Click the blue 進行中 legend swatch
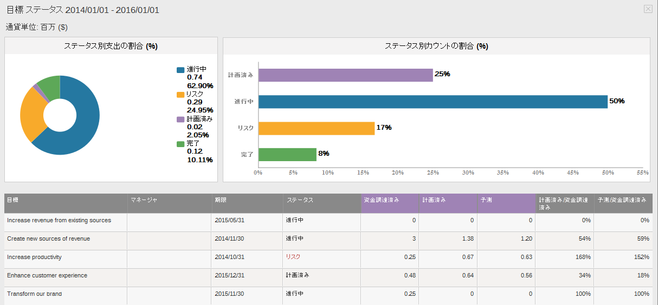 [180, 70]
